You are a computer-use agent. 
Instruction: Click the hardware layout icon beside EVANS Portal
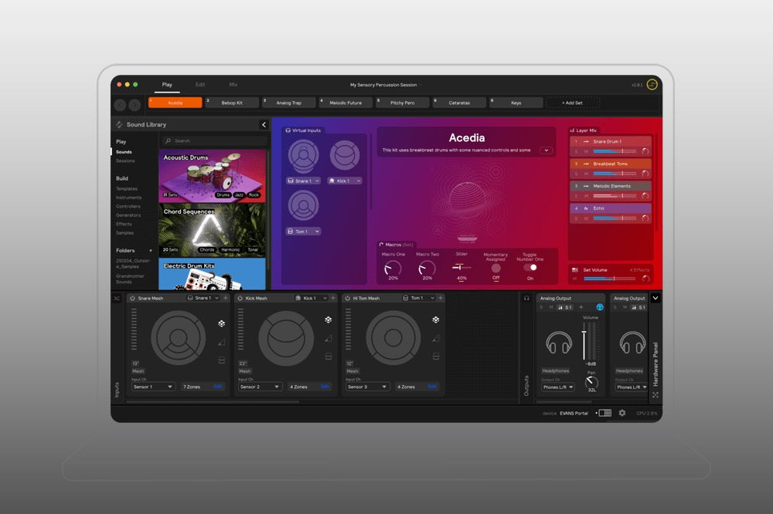(604, 413)
